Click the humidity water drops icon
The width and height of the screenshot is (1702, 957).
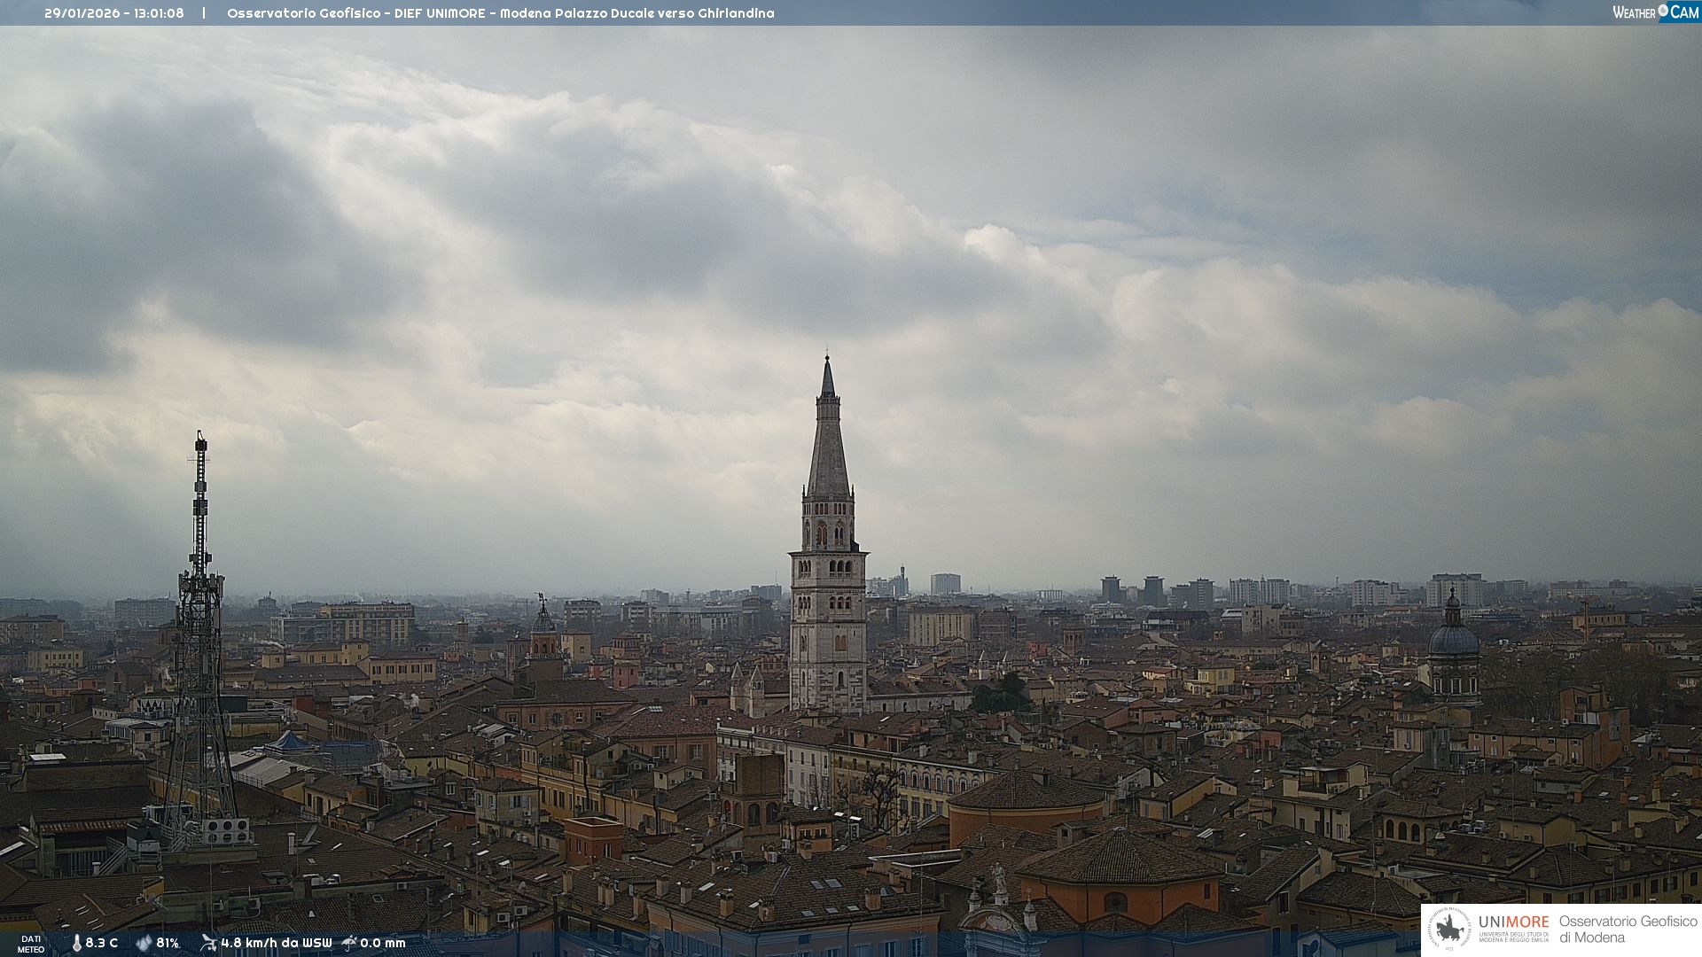pos(144,943)
